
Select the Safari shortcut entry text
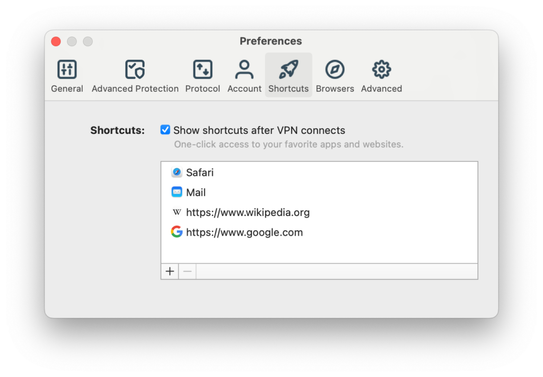pyautogui.click(x=200, y=173)
